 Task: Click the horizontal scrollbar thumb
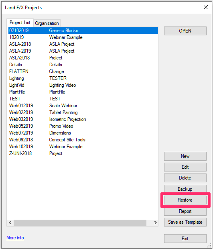click(x=80, y=222)
